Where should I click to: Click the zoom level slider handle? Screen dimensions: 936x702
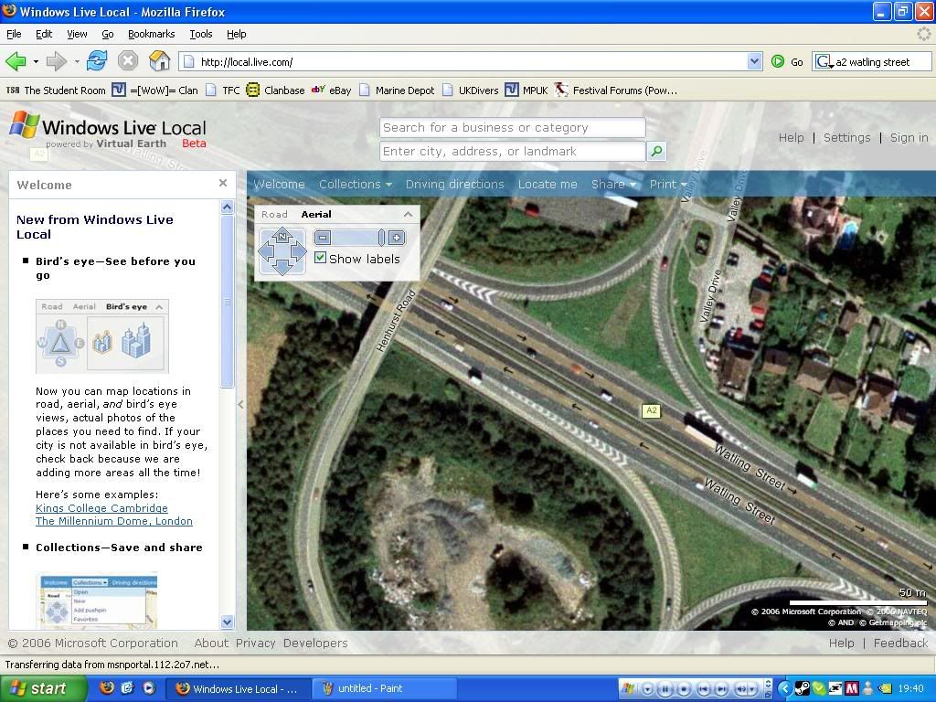pyautogui.click(x=381, y=238)
